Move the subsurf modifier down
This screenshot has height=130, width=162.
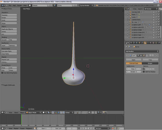click(x=153, y=56)
